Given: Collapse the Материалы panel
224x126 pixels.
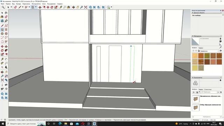Looking at the screenshot, I should point(193,36).
